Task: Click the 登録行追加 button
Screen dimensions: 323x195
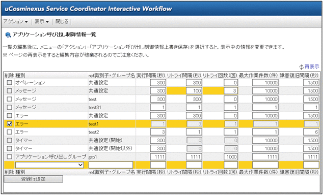Action: [x=34, y=179]
